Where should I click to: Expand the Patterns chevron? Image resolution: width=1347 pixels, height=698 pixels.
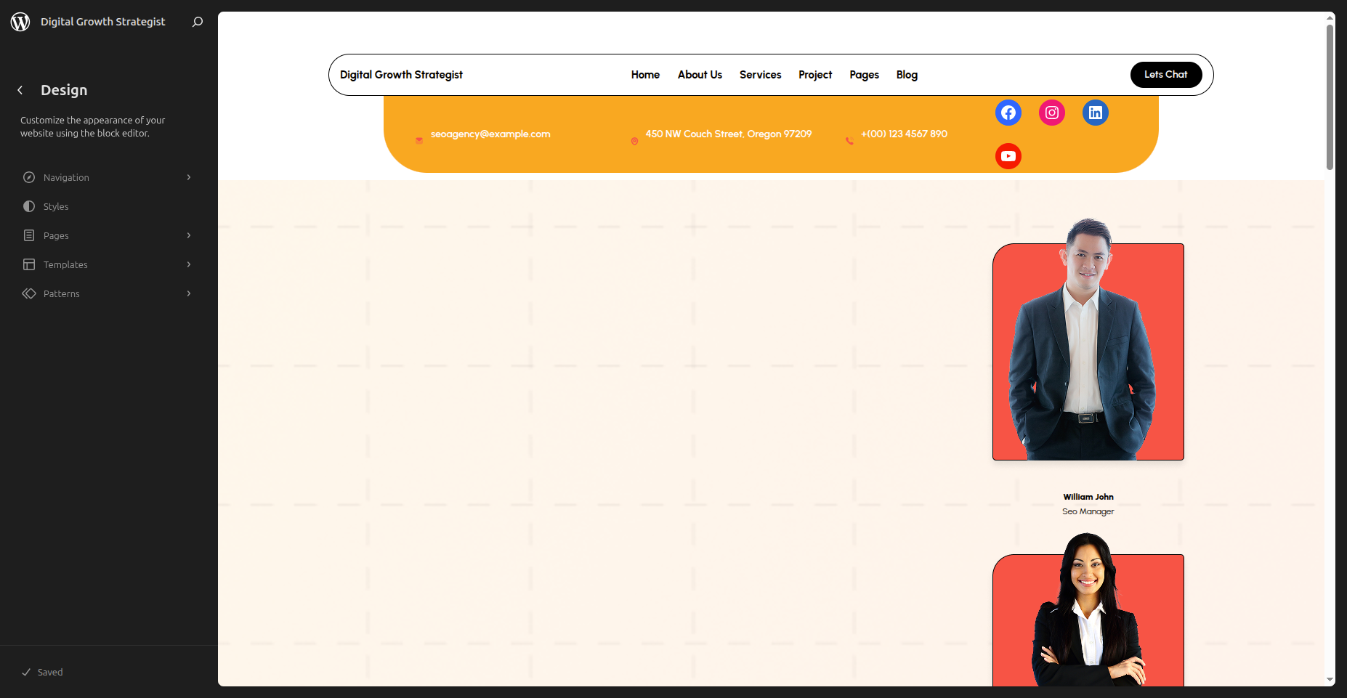189,293
